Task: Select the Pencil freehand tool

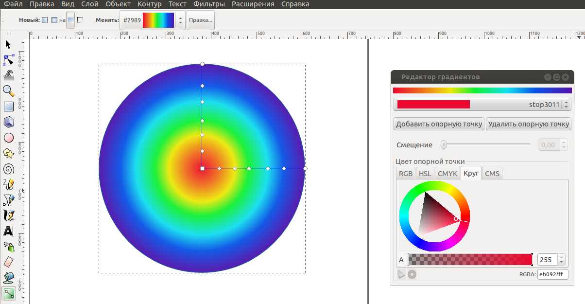Action: 8,184
